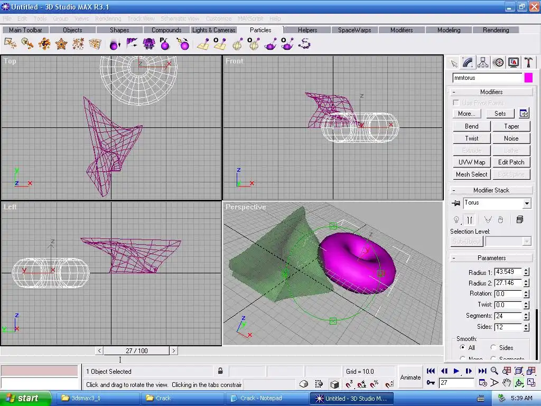This screenshot has width=541, height=406.
Task: Click the Edit Stack icon
Action: click(x=520, y=219)
